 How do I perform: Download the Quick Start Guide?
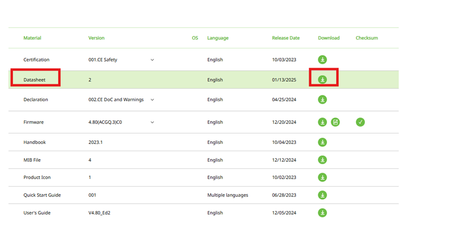[x=322, y=195]
